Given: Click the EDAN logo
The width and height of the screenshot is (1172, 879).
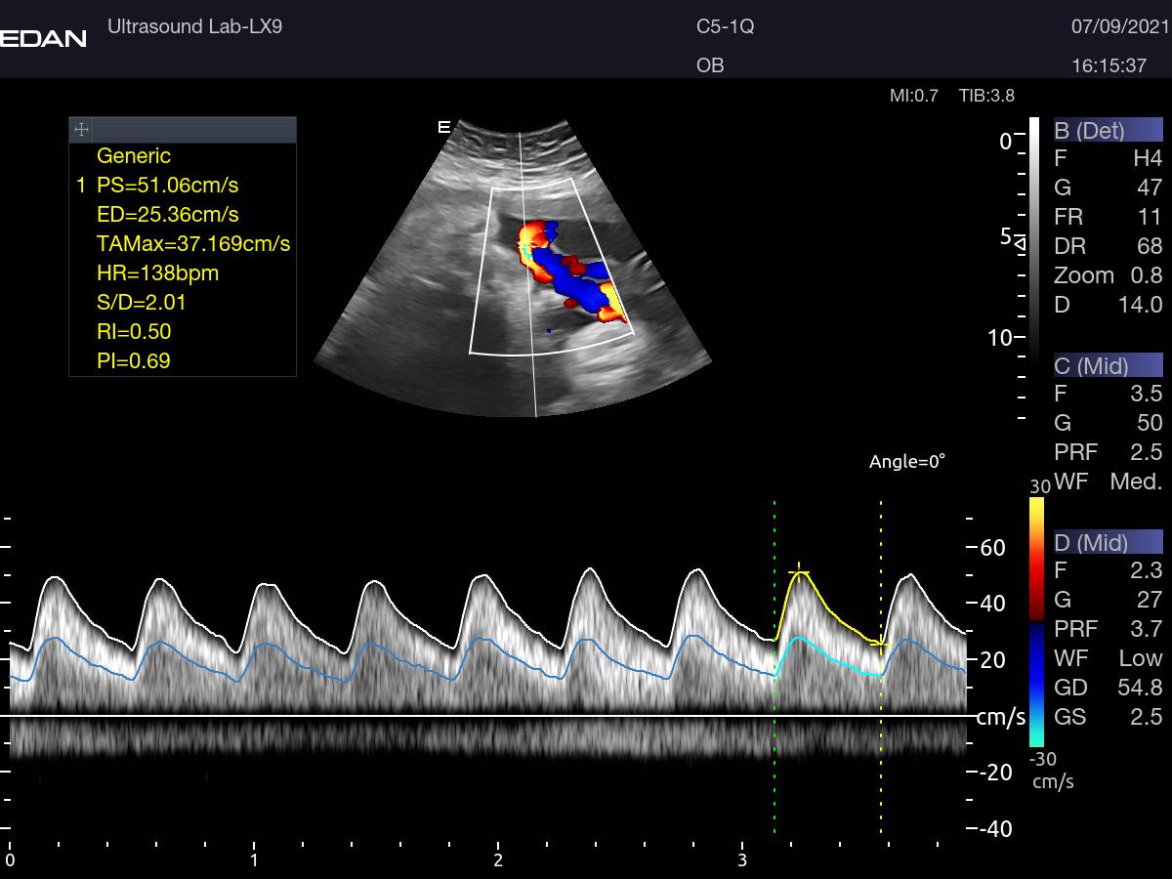Looking at the screenshot, I should [x=43, y=39].
